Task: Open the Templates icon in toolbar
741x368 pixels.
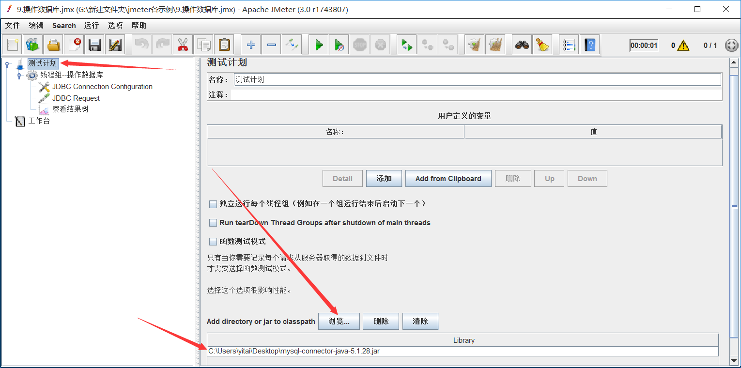Action: click(x=33, y=45)
